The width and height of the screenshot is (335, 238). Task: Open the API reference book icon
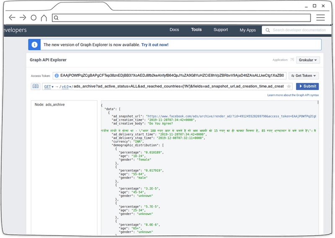coord(36,86)
